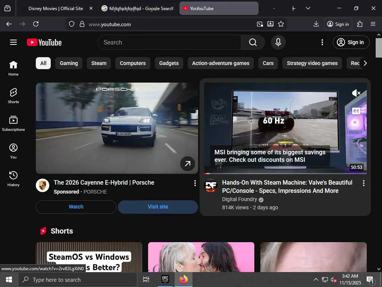The image size is (382, 287).
Task: Unmute the video preview with speaker icon
Action: [356, 93]
